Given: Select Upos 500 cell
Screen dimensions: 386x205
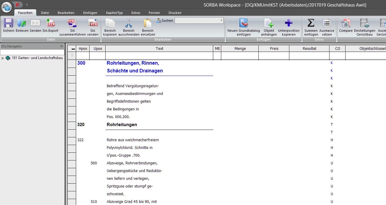Looking at the screenshot, I should 94,163.
